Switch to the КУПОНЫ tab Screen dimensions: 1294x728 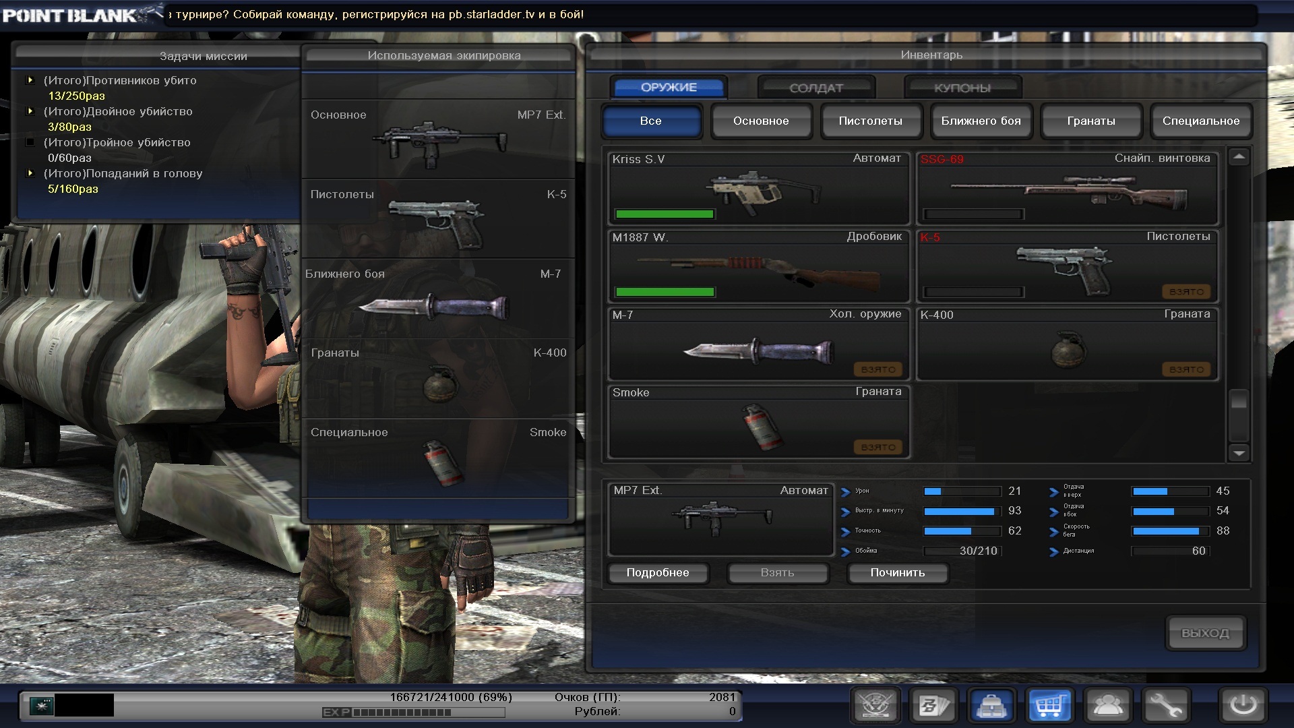pyautogui.click(x=962, y=88)
